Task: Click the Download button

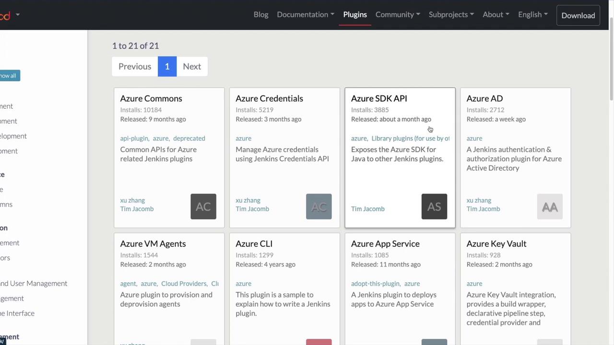Action: click(x=578, y=15)
